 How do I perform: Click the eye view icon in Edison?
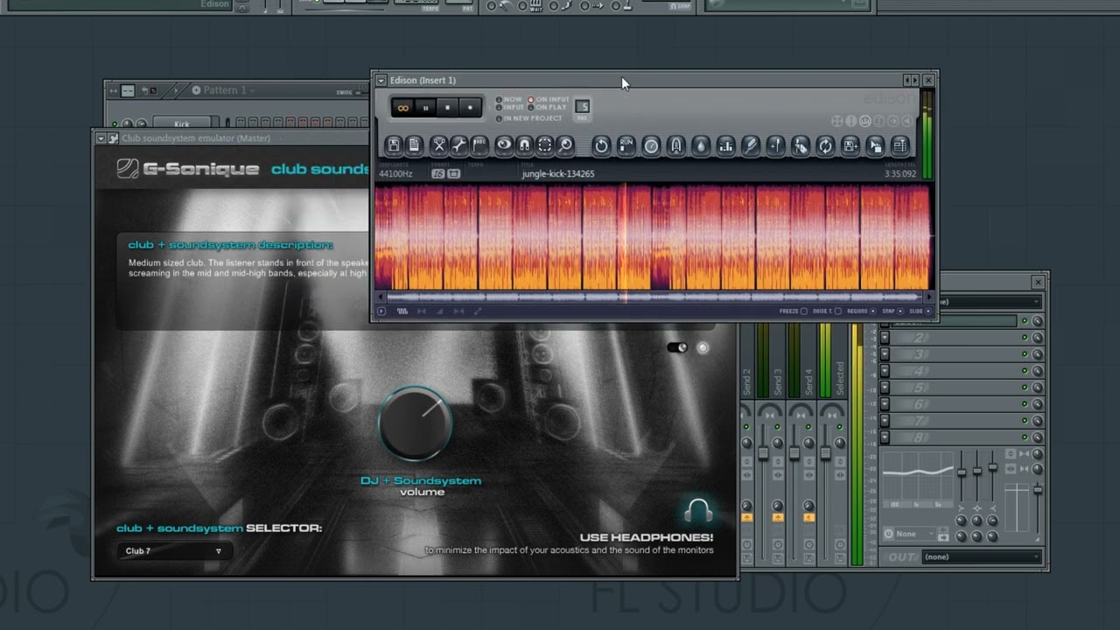pyautogui.click(x=504, y=145)
